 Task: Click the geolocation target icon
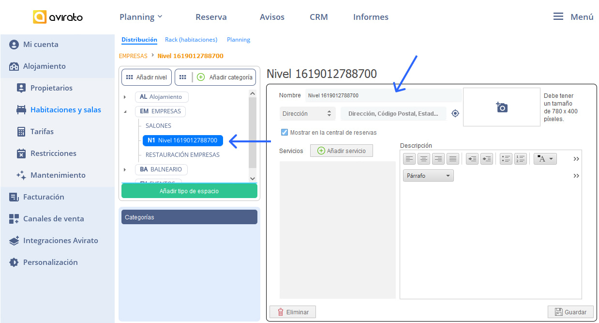pos(455,114)
